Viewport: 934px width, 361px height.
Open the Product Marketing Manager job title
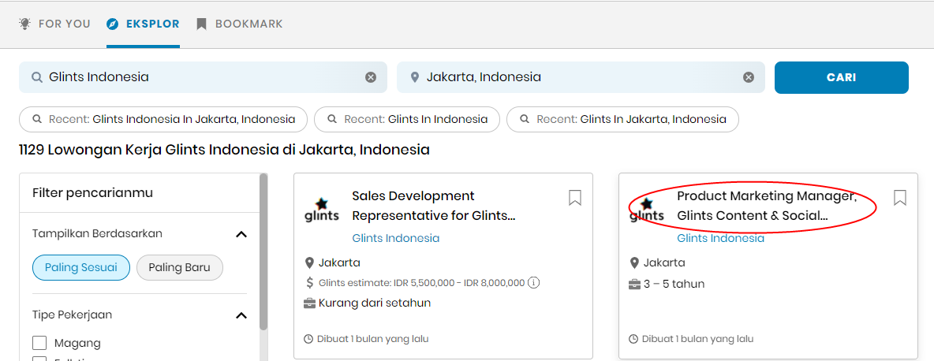point(767,206)
